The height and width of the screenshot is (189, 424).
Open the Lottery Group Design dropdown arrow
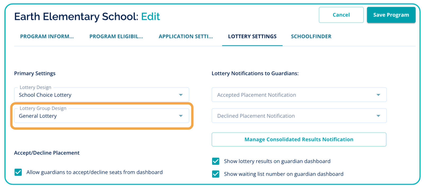click(181, 116)
